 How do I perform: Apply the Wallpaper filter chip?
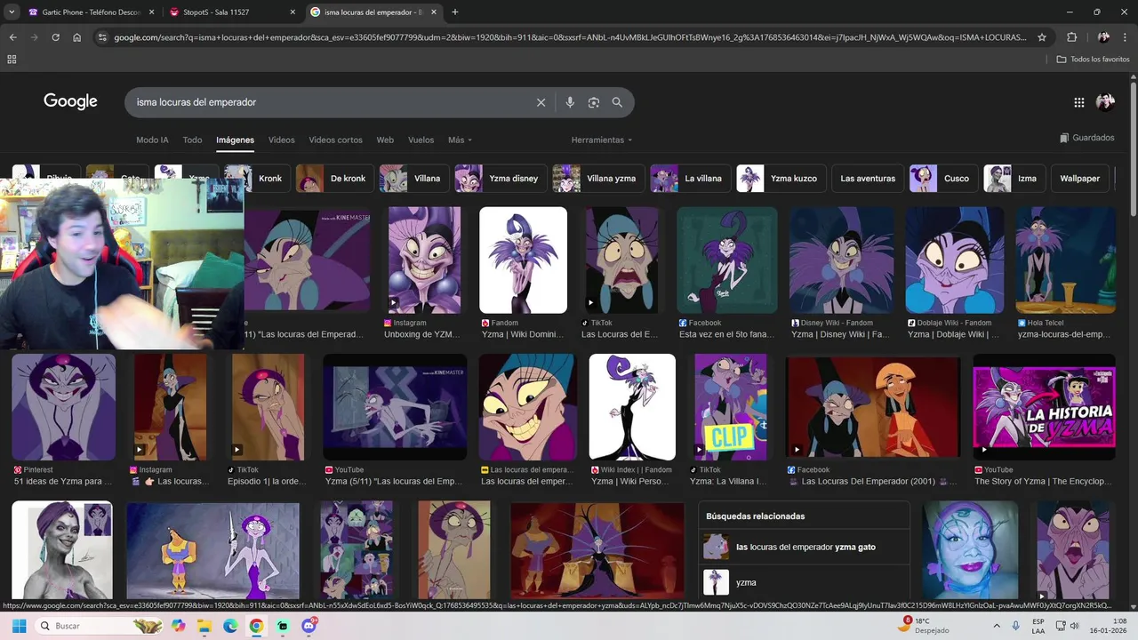pyautogui.click(x=1079, y=178)
